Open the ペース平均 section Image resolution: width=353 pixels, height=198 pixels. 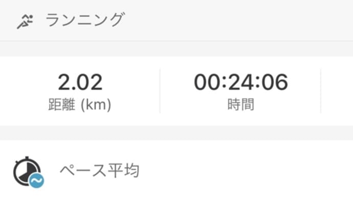tap(176, 169)
